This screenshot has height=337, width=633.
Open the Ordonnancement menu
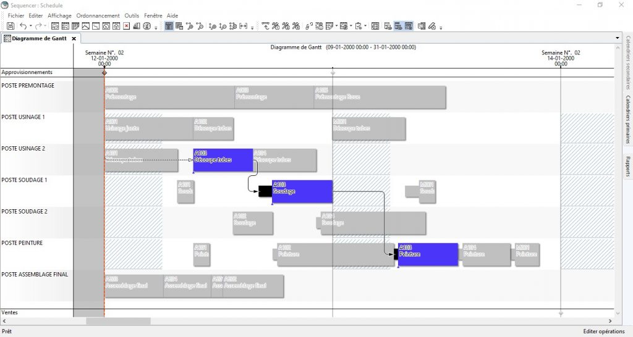[x=98, y=15]
